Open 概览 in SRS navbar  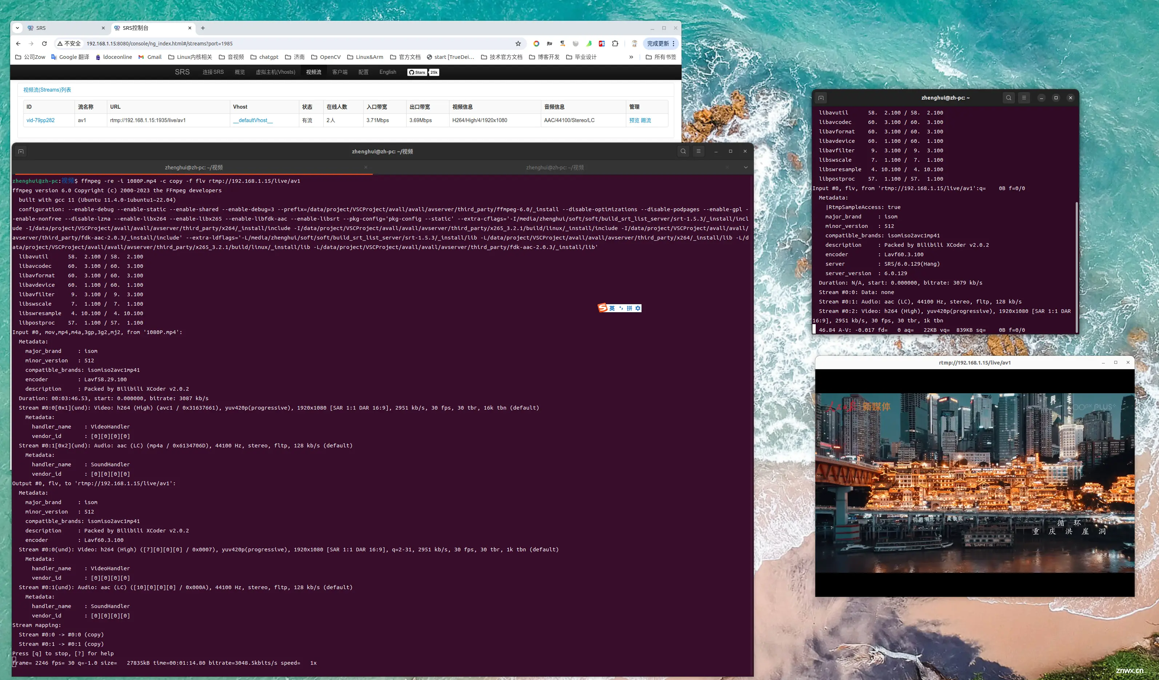click(x=240, y=72)
